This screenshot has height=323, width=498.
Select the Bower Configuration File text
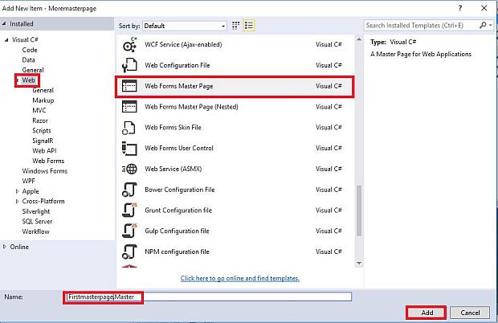click(x=180, y=190)
